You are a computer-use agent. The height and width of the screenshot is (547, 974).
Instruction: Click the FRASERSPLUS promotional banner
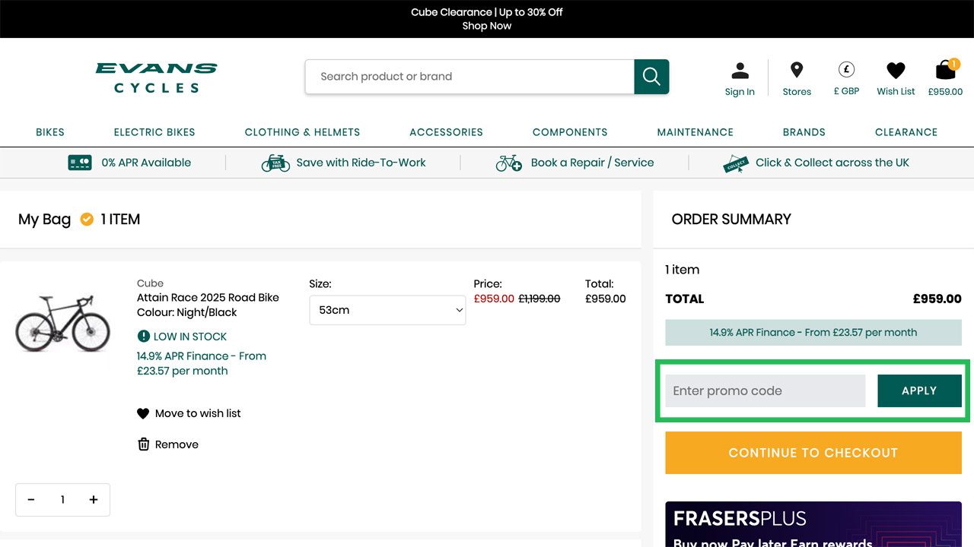click(x=813, y=524)
